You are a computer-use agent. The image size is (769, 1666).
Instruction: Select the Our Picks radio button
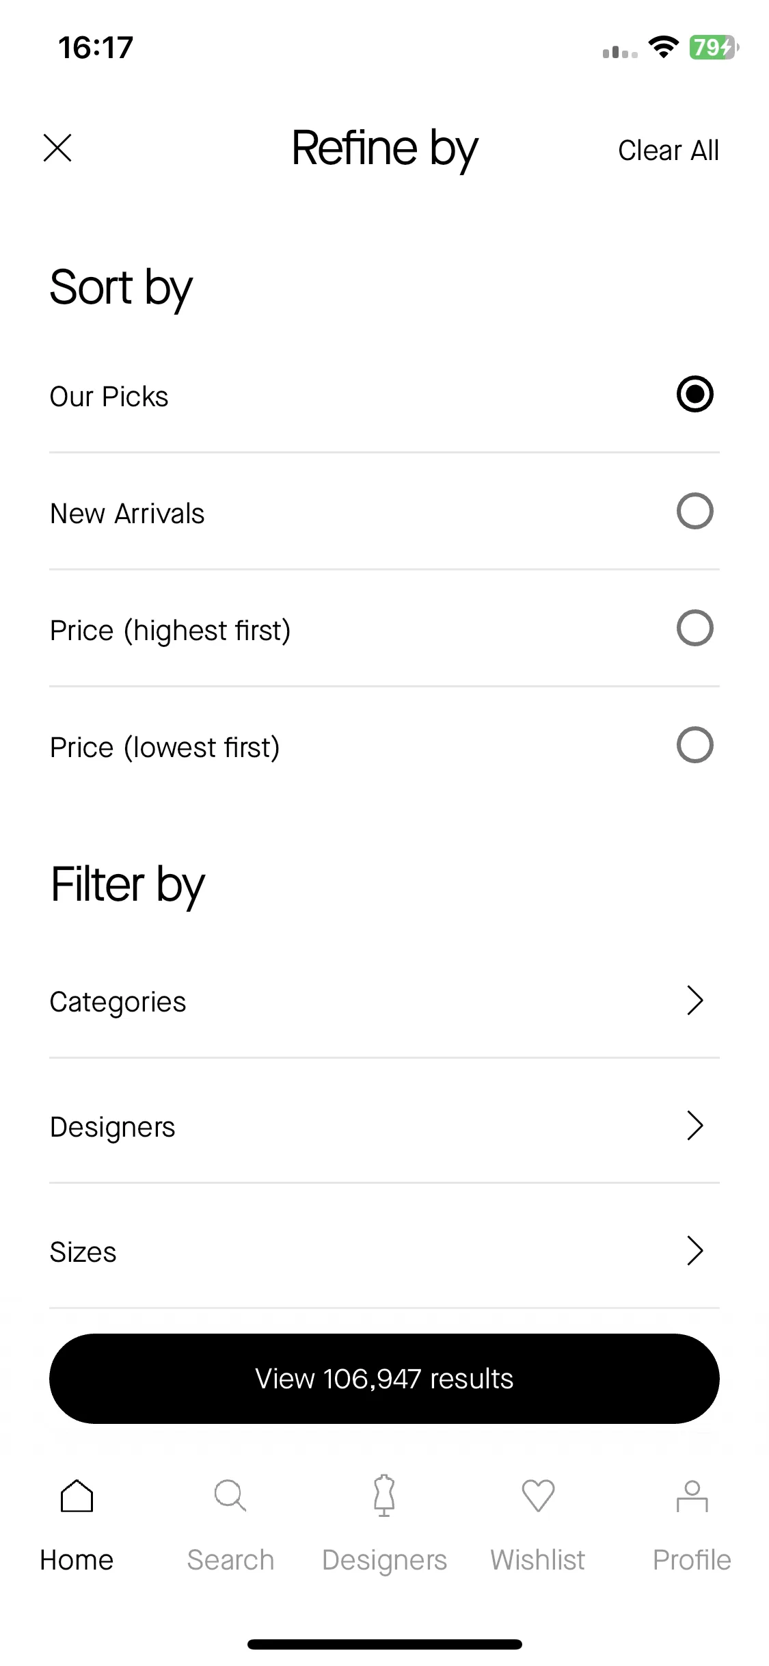[694, 395]
